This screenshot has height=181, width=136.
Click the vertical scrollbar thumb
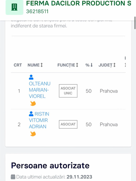(x=135, y=23)
